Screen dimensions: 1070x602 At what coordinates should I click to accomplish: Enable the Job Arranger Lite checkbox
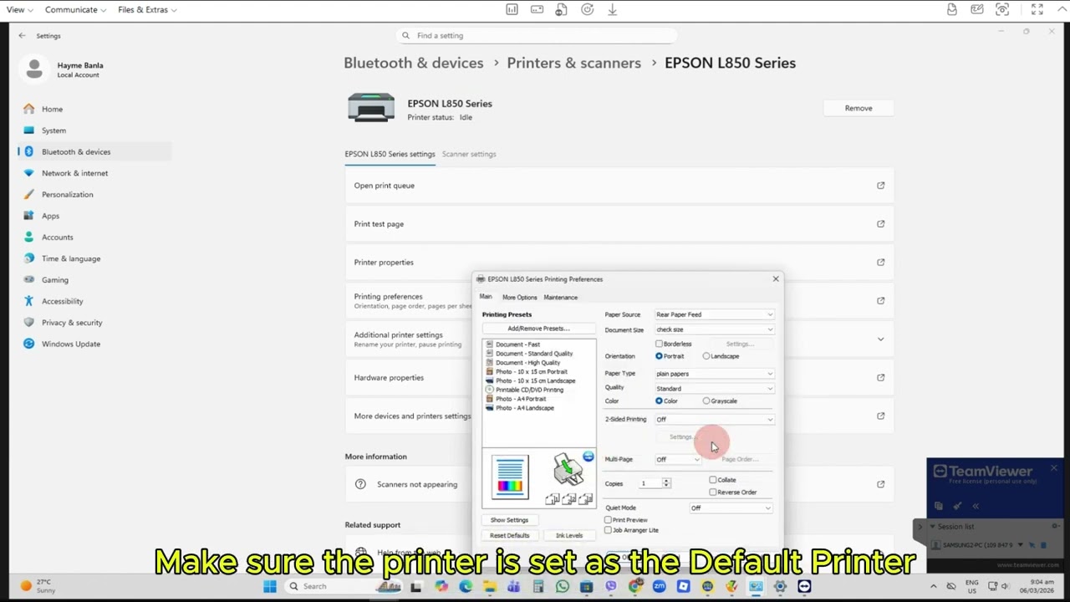click(x=609, y=530)
